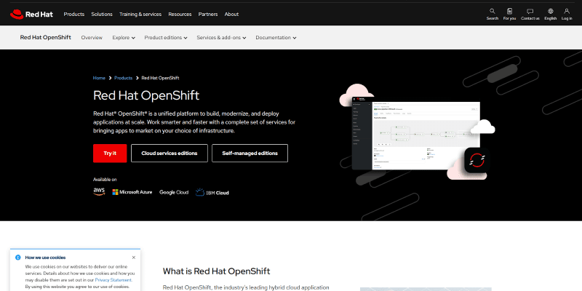Image resolution: width=582 pixels, height=291 pixels.
Task: Open the Privacy Statement link
Action: 113,280
